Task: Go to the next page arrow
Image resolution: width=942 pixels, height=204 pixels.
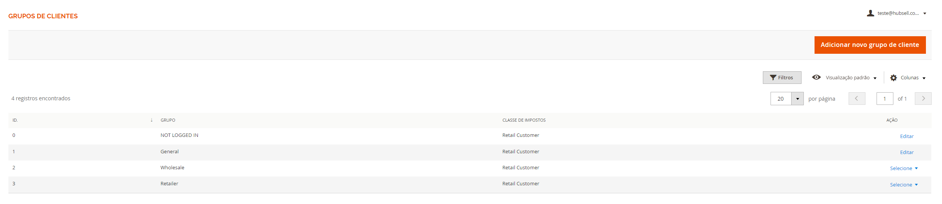Action: click(x=923, y=99)
